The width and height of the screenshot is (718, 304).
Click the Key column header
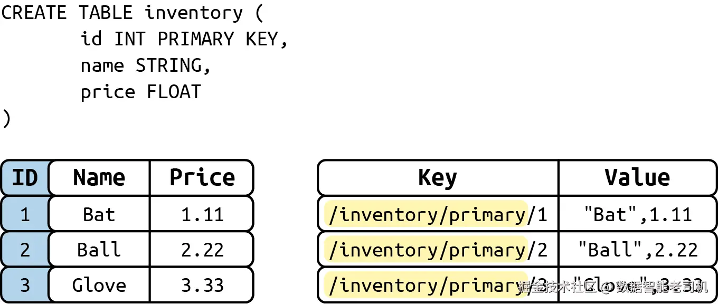pos(437,178)
